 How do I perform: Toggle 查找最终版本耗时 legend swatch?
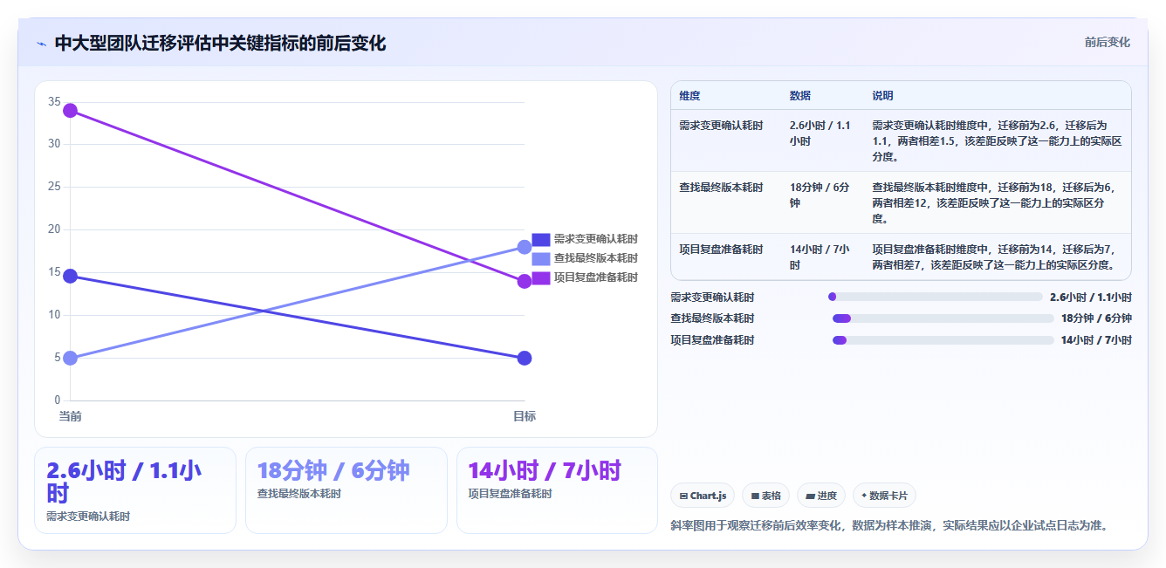coord(540,258)
